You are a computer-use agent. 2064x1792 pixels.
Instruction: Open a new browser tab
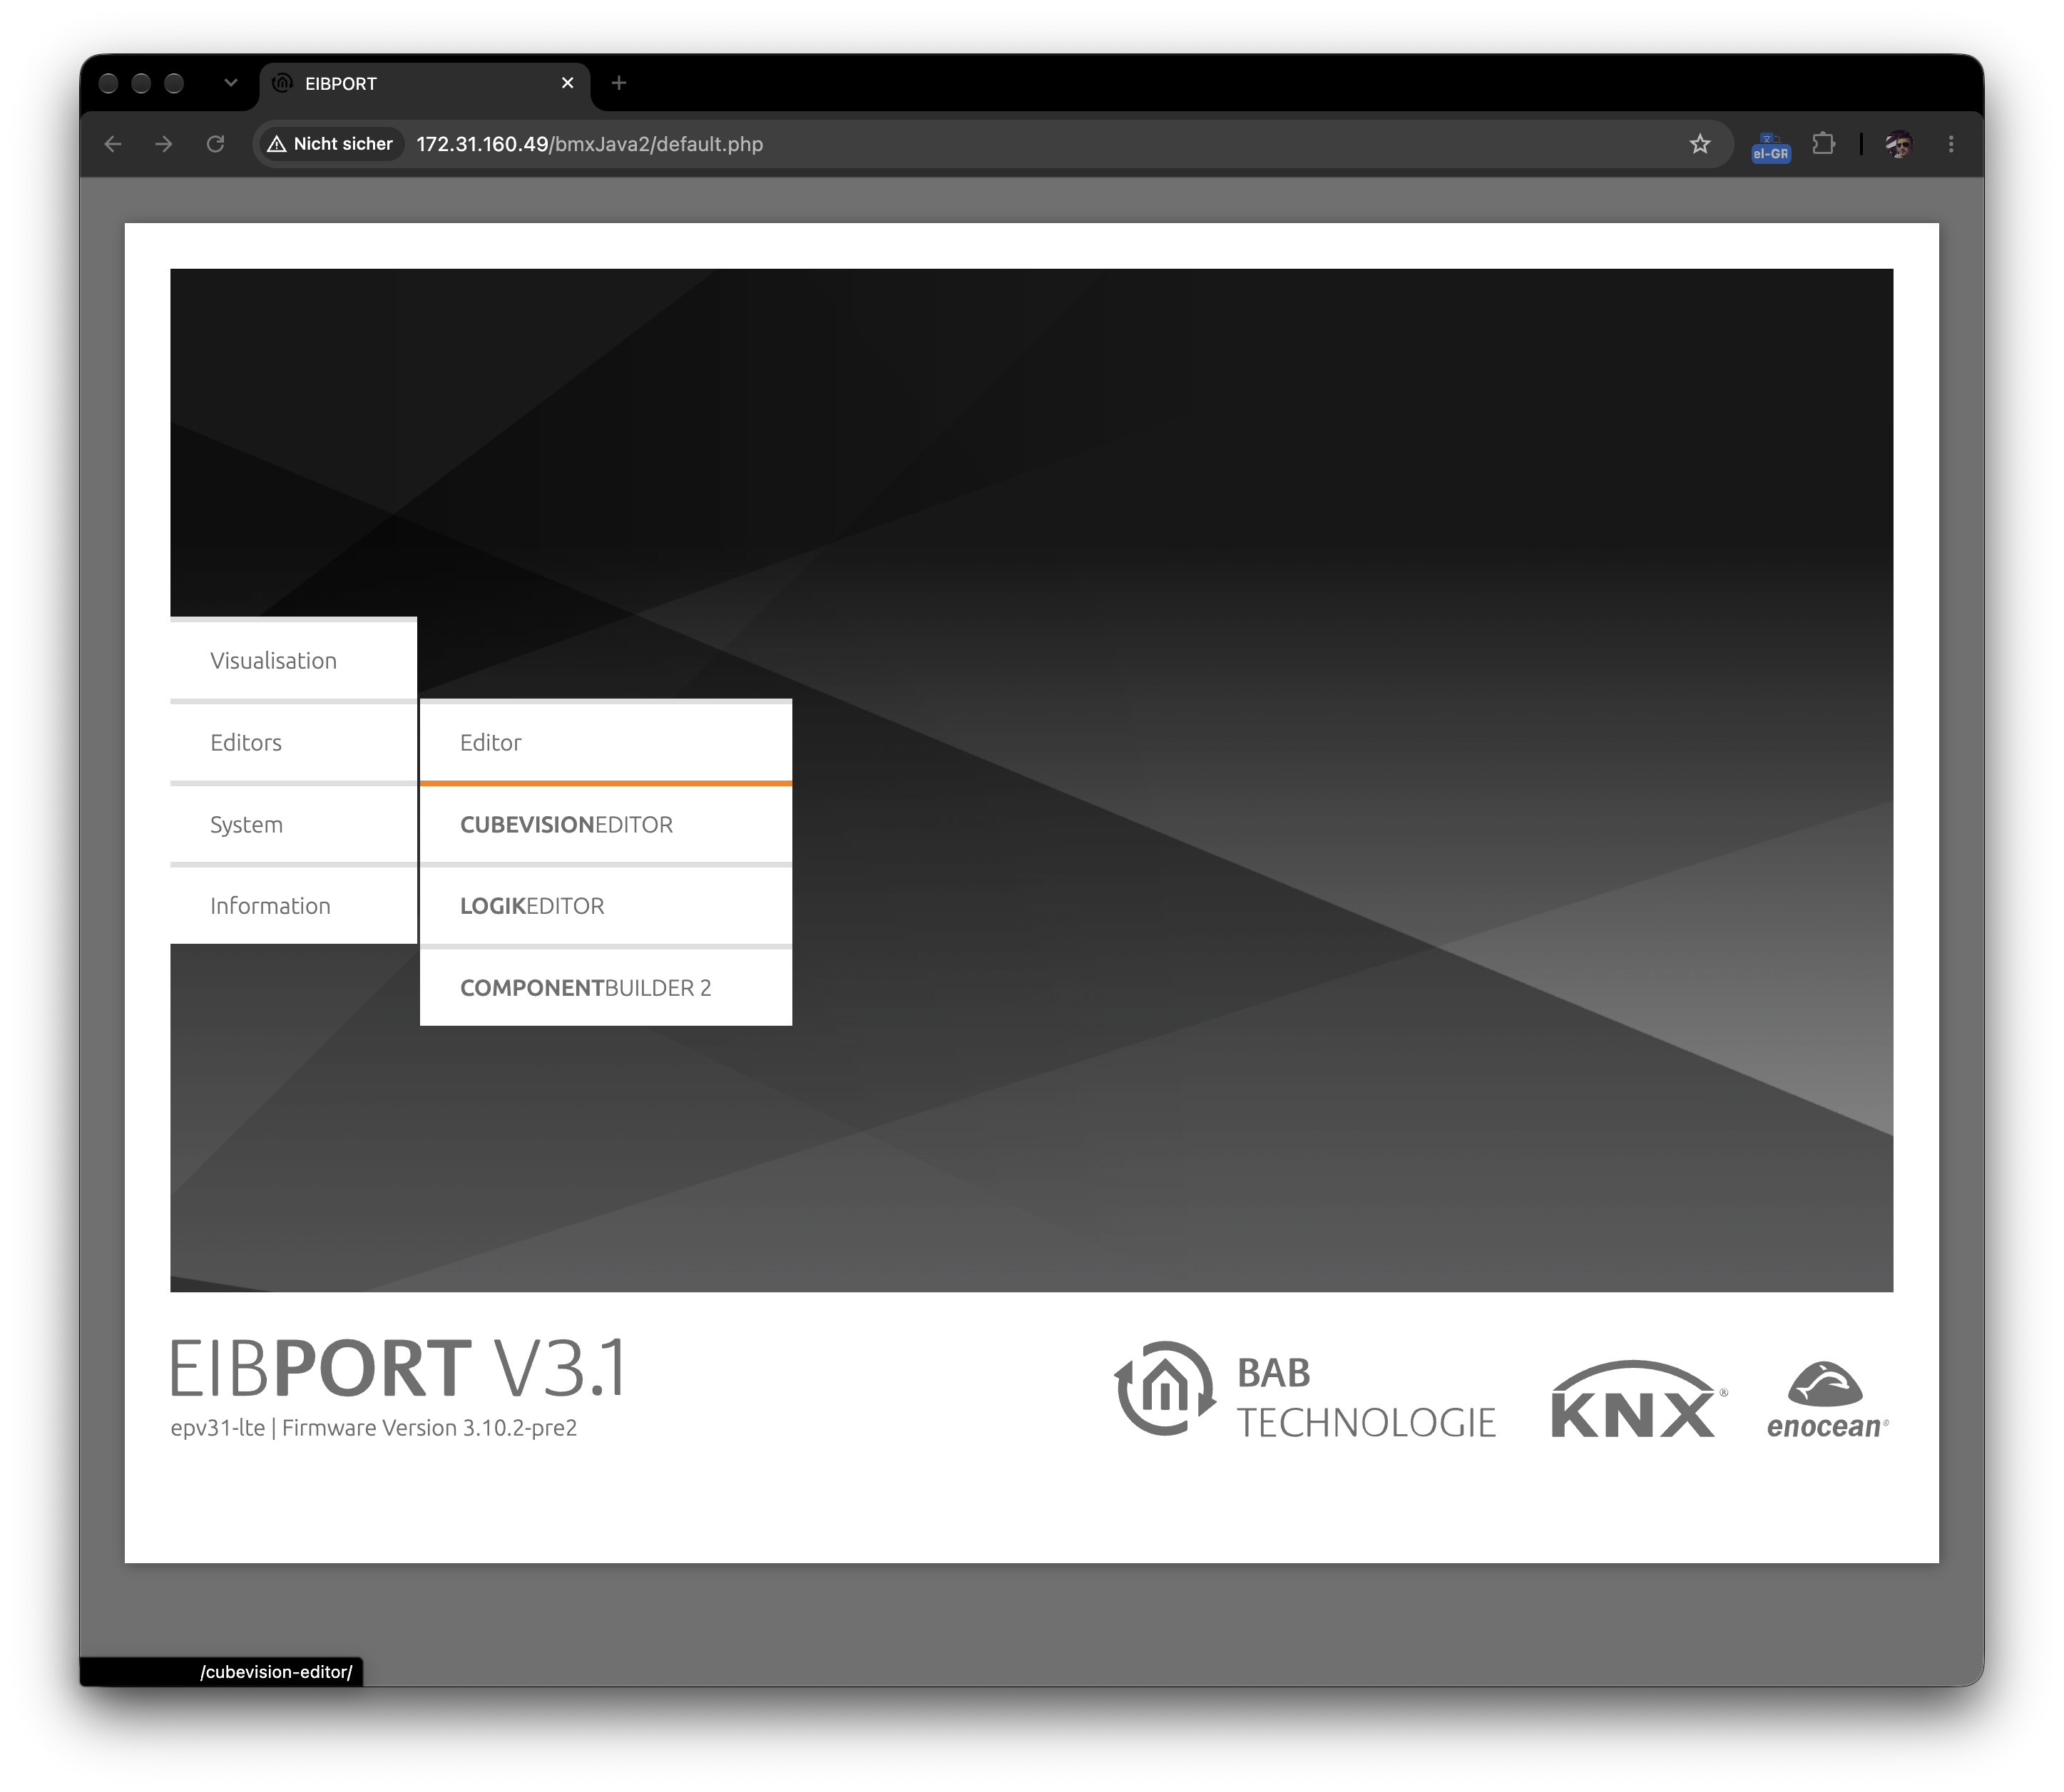tap(618, 83)
